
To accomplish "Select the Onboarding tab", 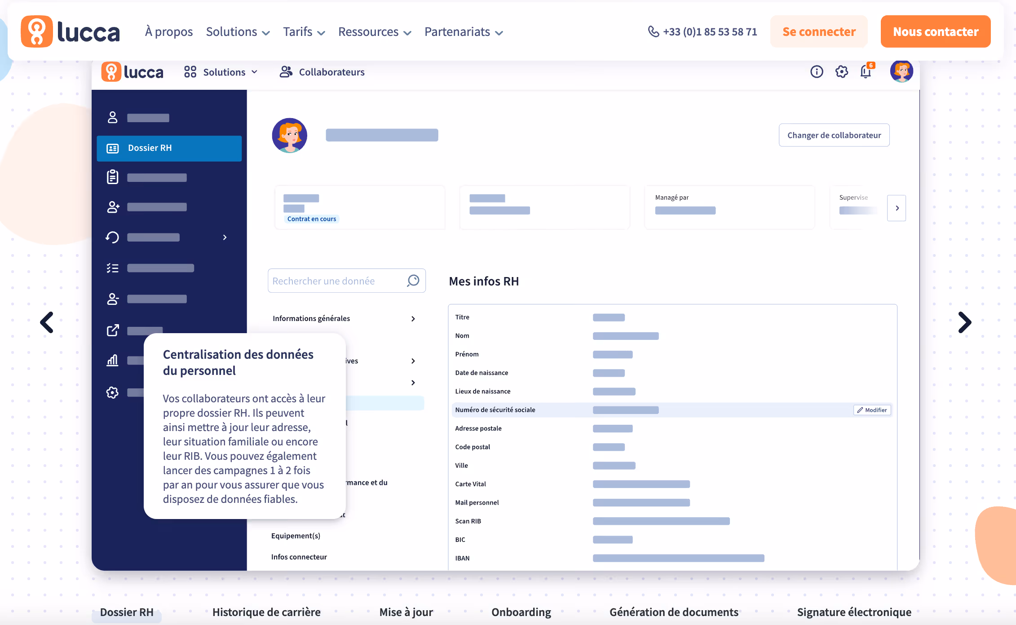I will click(x=521, y=612).
